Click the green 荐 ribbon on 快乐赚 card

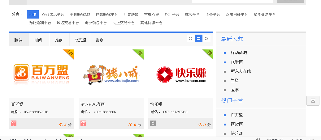(x=209, y=53)
